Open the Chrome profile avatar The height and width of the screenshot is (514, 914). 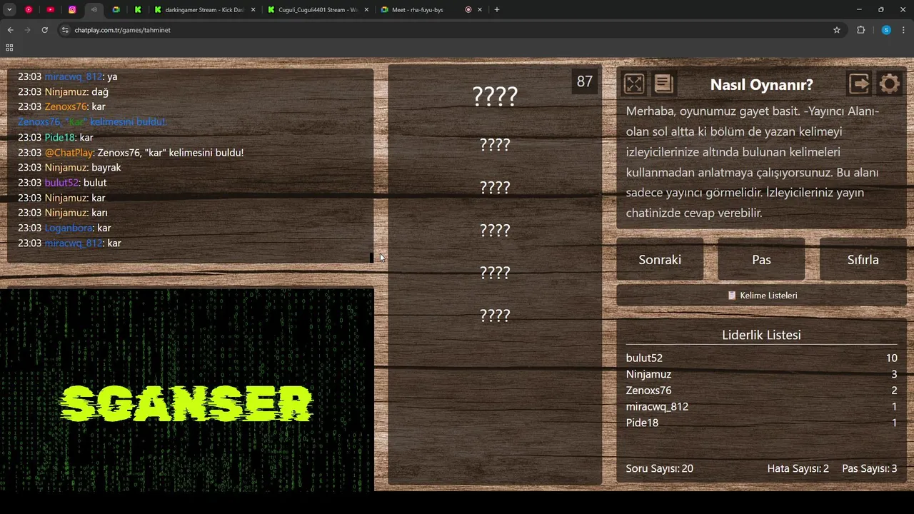[886, 30]
